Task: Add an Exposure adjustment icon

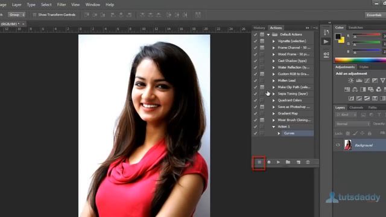Action: pos(375,80)
